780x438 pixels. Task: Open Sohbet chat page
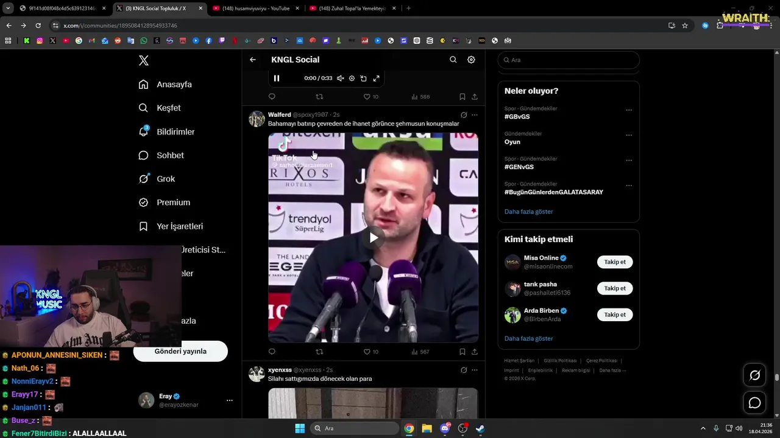(161, 155)
